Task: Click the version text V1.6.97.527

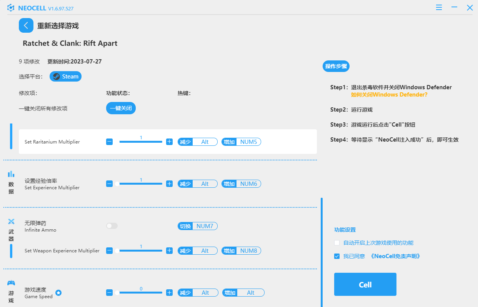Action: click(x=61, y=8)
